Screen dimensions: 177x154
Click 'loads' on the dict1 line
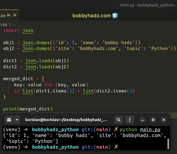tap(46, 61)
